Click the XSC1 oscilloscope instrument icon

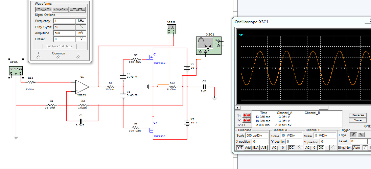pyautogui.click(x=209, y=46)
